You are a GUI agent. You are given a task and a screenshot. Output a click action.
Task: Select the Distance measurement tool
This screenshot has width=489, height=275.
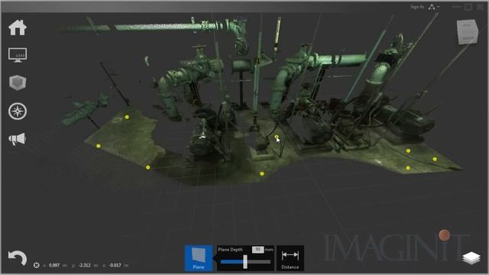290,258
